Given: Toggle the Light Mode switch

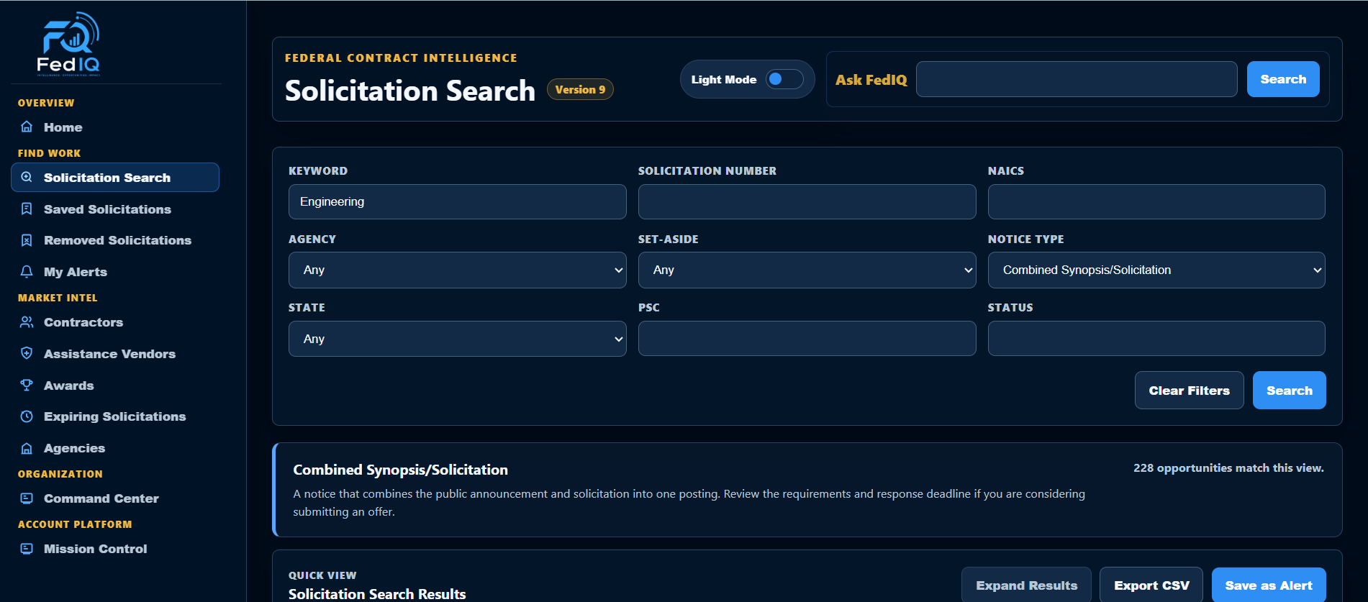Looking at the screenshot, I should (x=784, y=79).
